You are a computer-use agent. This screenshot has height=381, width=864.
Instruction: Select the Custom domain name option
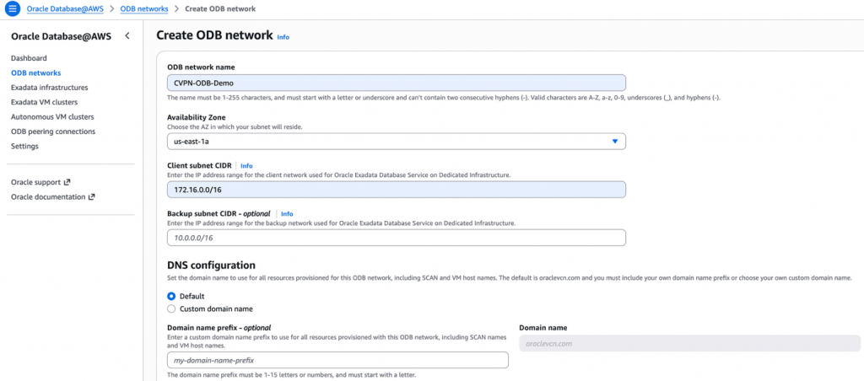tap(171, 309)
